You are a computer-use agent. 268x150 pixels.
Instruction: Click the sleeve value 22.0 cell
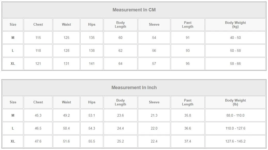tap(154, 128)
